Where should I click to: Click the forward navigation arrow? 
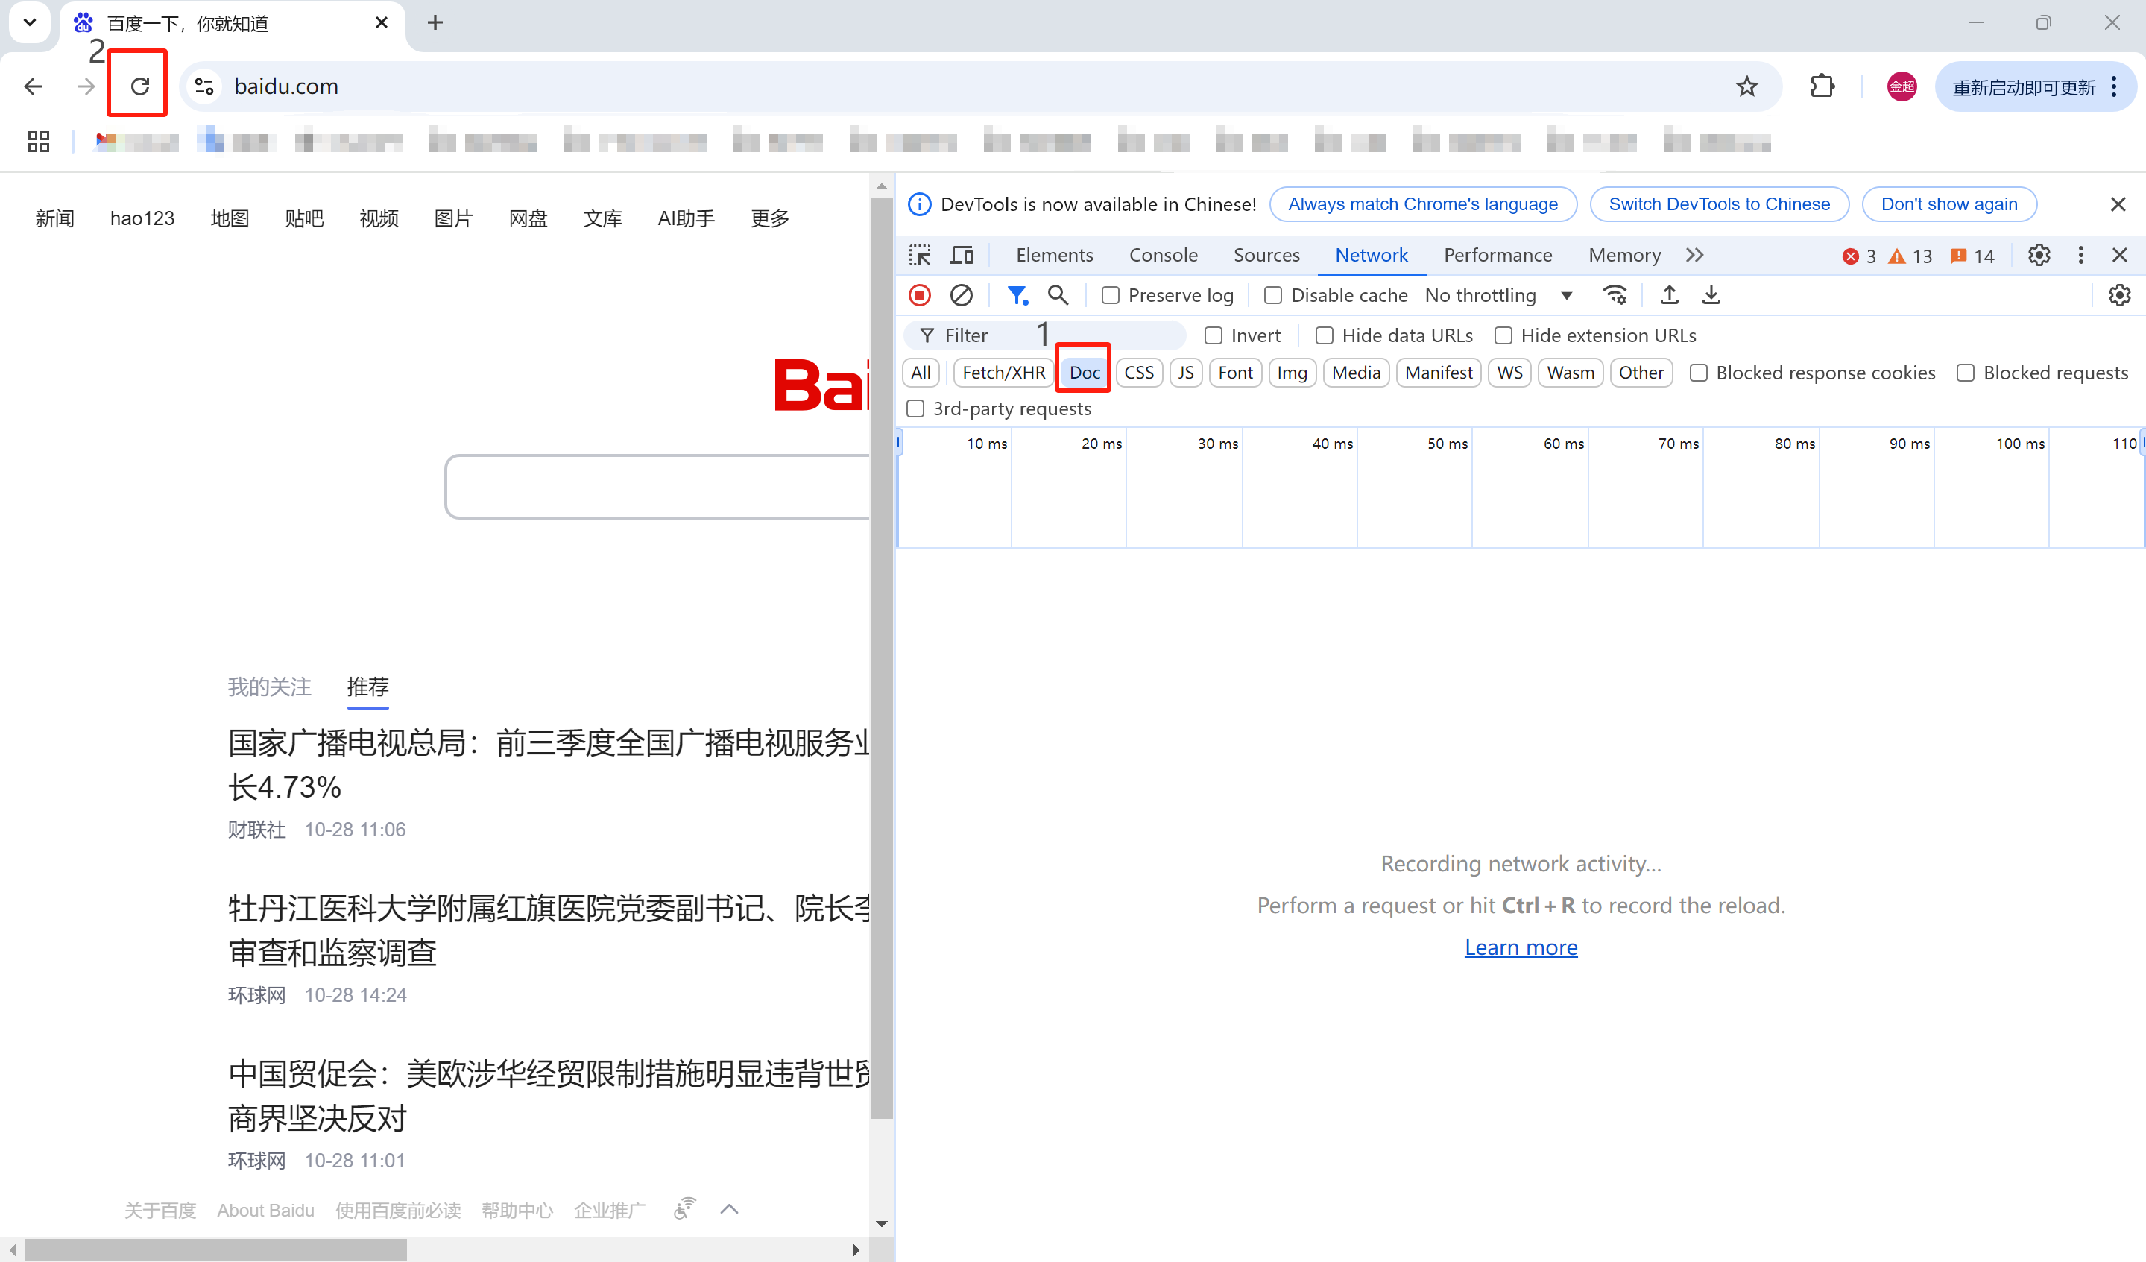click(85, 86)
